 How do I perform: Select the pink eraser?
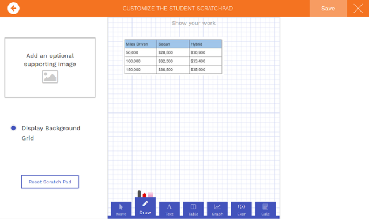coord(150,195)
